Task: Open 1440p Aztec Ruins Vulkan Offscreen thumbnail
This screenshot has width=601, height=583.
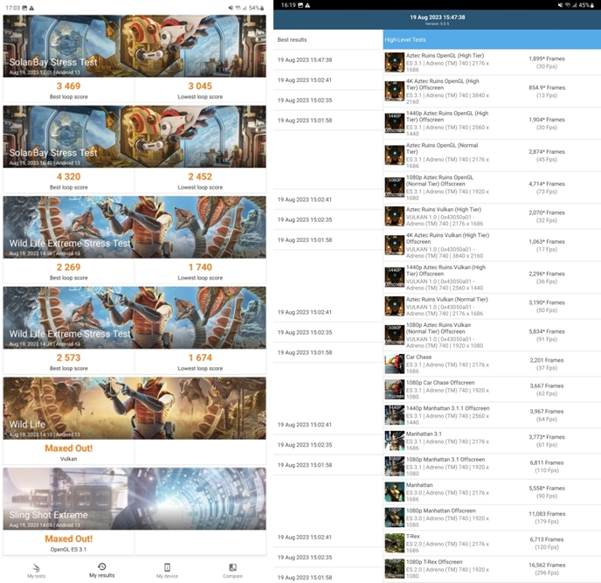Action: point(395,277)
